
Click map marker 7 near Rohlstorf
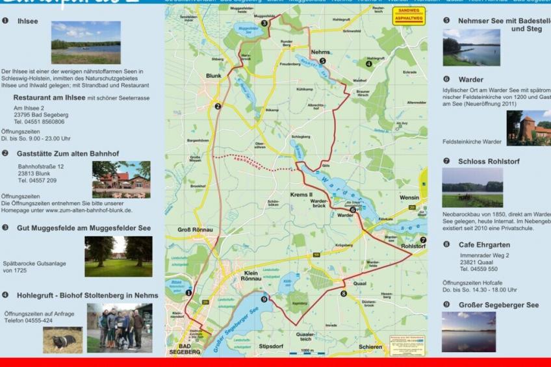click(x=423, y=240)
